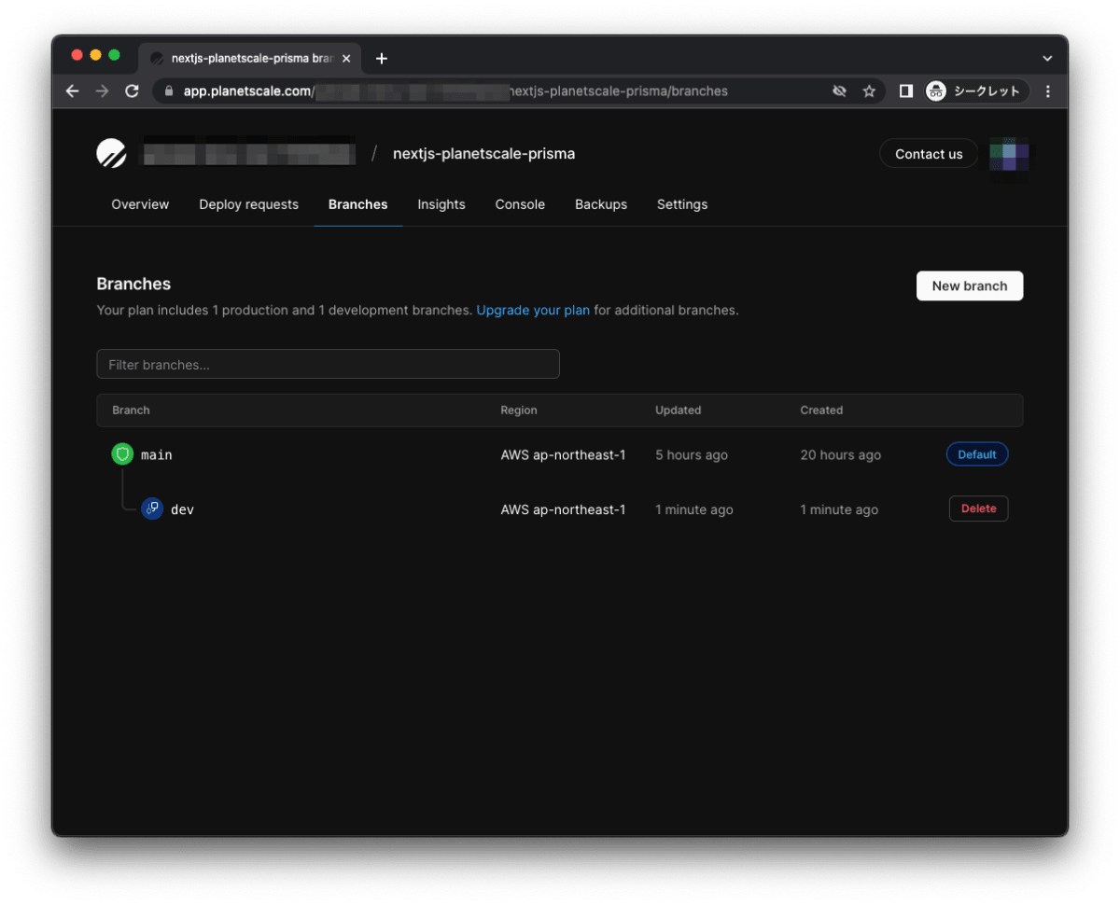The width and height of the screenshot is (1120, 905).
Task: Click the Updated column header
Action: tap(679, 411)
